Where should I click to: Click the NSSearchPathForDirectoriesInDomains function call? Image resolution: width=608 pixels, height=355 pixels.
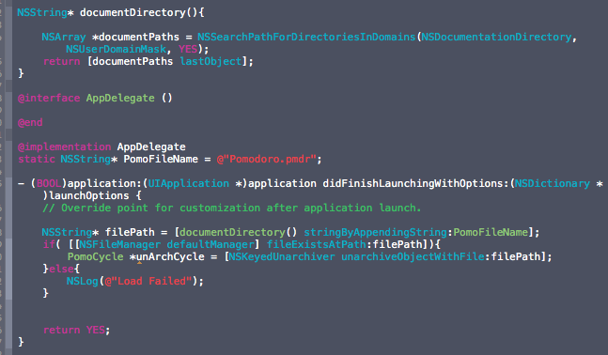click(306, 37)
